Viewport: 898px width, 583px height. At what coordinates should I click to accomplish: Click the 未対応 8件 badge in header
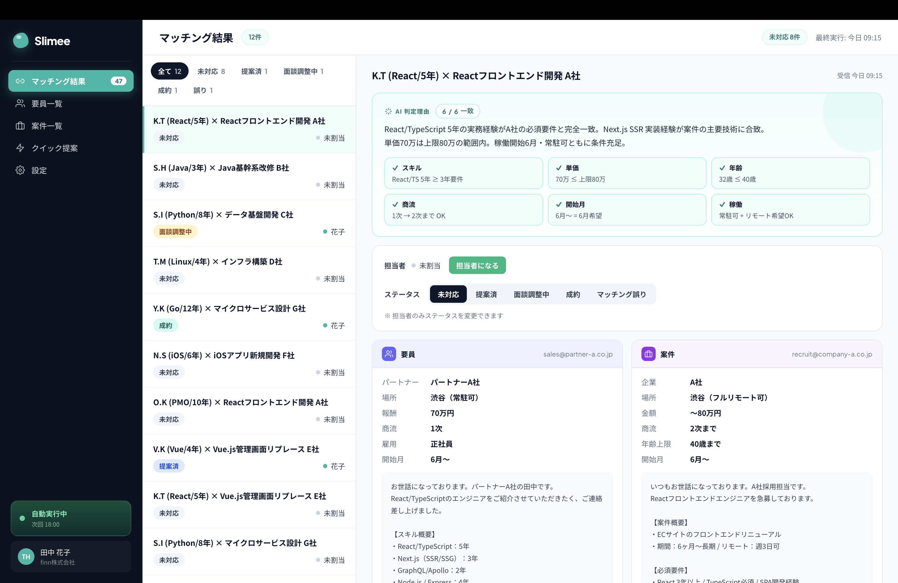click(785, 37)
